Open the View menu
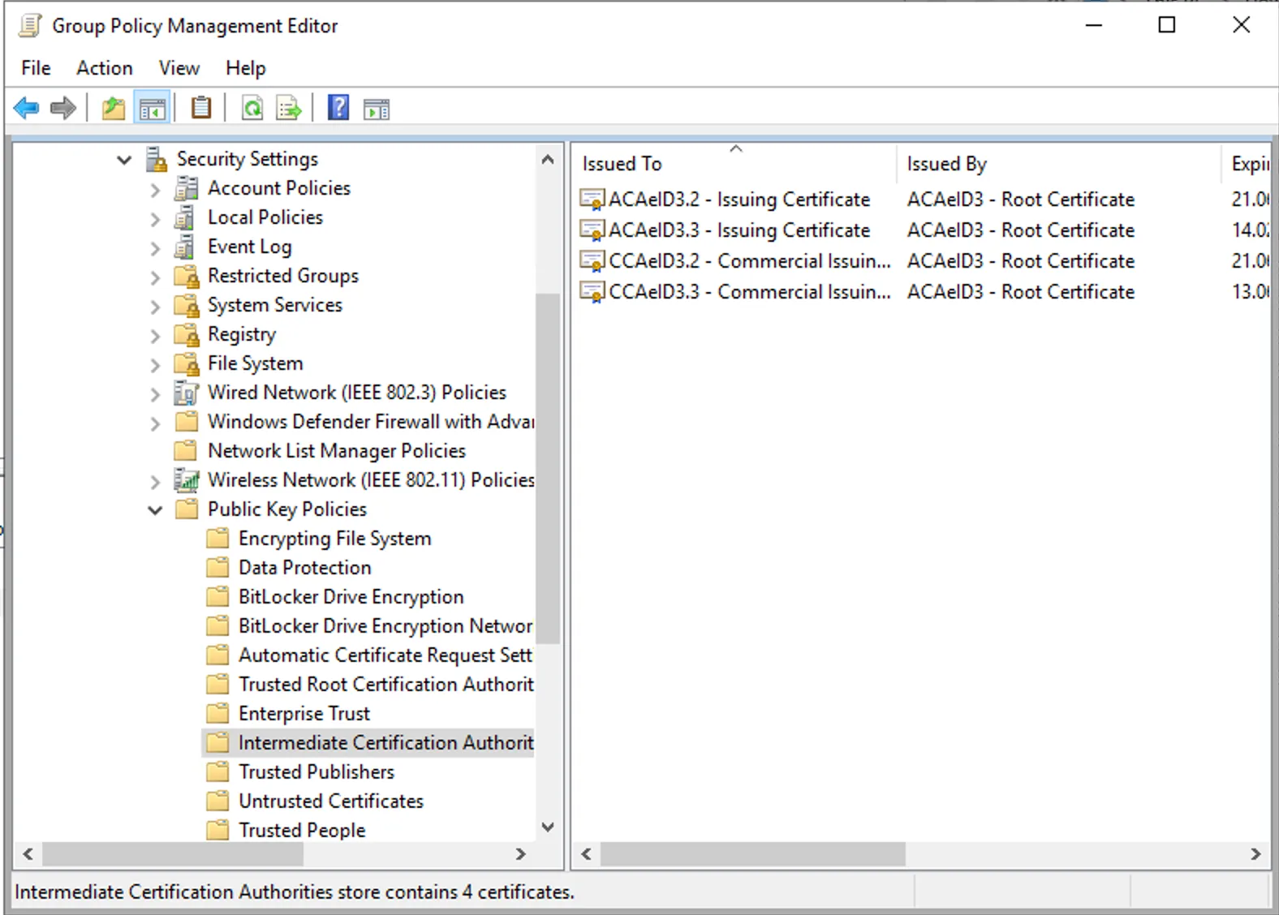The image size is (1279, 915). click(179, 68)
